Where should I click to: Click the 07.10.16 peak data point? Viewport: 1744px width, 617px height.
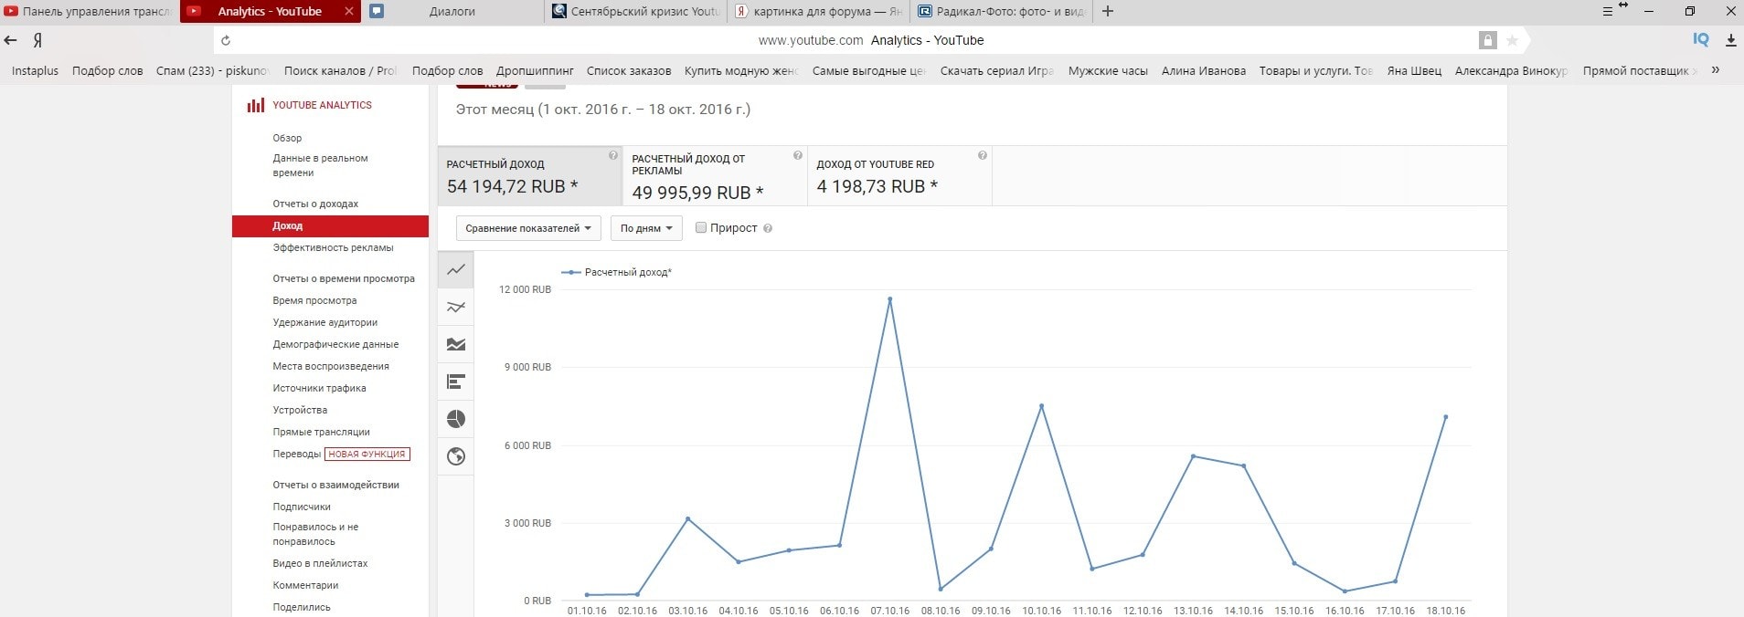(889, 299)
